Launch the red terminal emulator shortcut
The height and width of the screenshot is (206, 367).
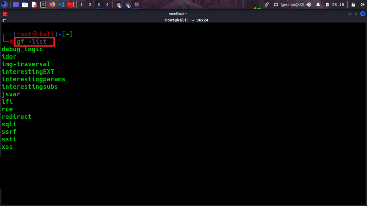tap(71, 5)
